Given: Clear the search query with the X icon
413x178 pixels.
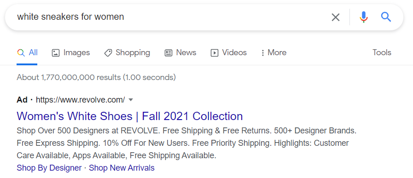Looking at the screenshot, I should click(335, 17).
